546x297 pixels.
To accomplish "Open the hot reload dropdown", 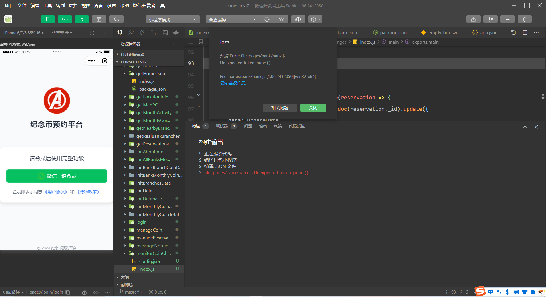I will [62, 33].
